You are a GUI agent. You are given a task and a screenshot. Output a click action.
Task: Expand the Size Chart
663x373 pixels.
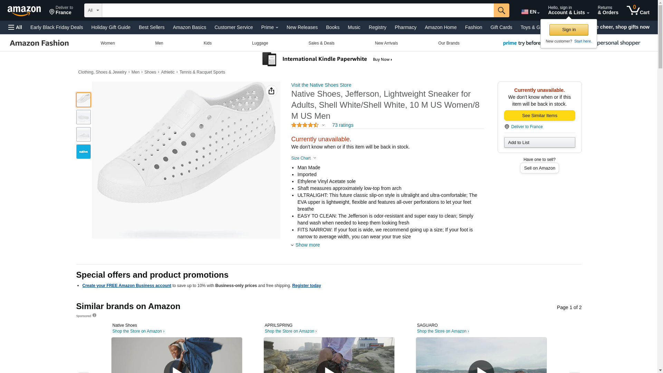304,158
